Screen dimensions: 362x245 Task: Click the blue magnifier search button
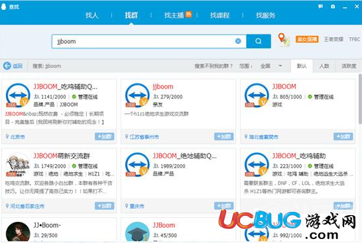coord(259,41)
